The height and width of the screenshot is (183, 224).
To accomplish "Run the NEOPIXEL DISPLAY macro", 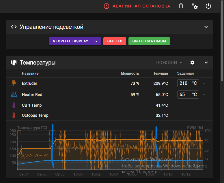I will (x=70, y=41).
